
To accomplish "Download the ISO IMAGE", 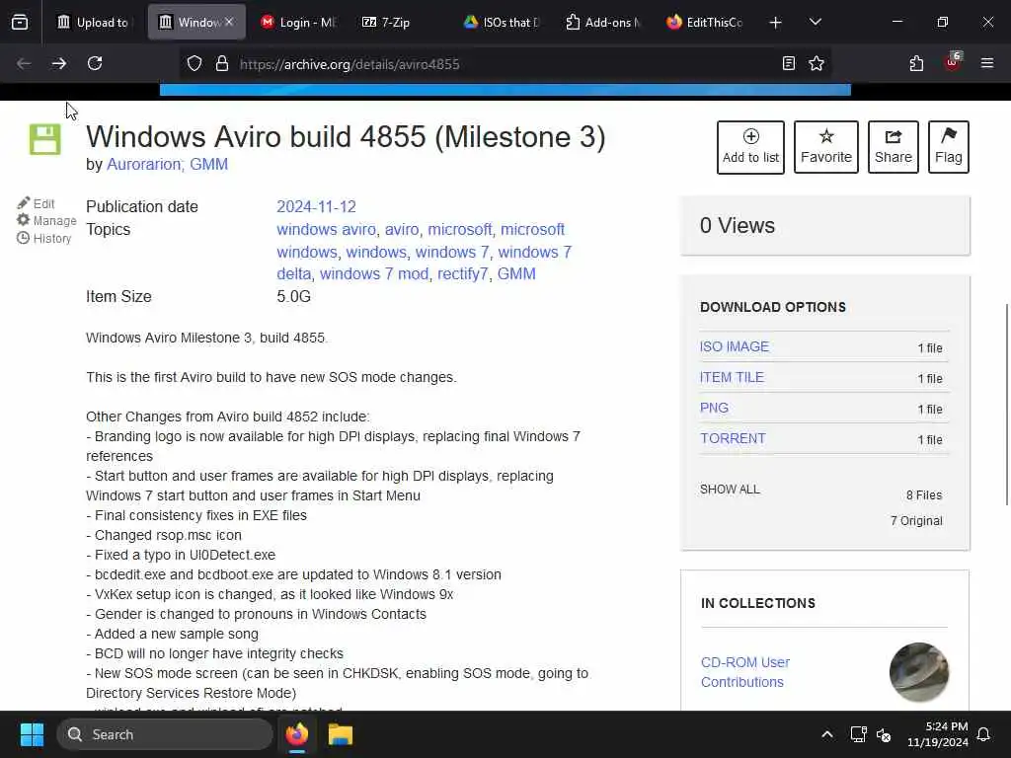I will [x=735, y=346].
